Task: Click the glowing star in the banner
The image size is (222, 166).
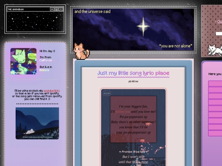Action: click(x=143, y=26)
